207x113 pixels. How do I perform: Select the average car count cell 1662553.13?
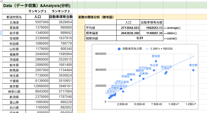click(152, 28)
